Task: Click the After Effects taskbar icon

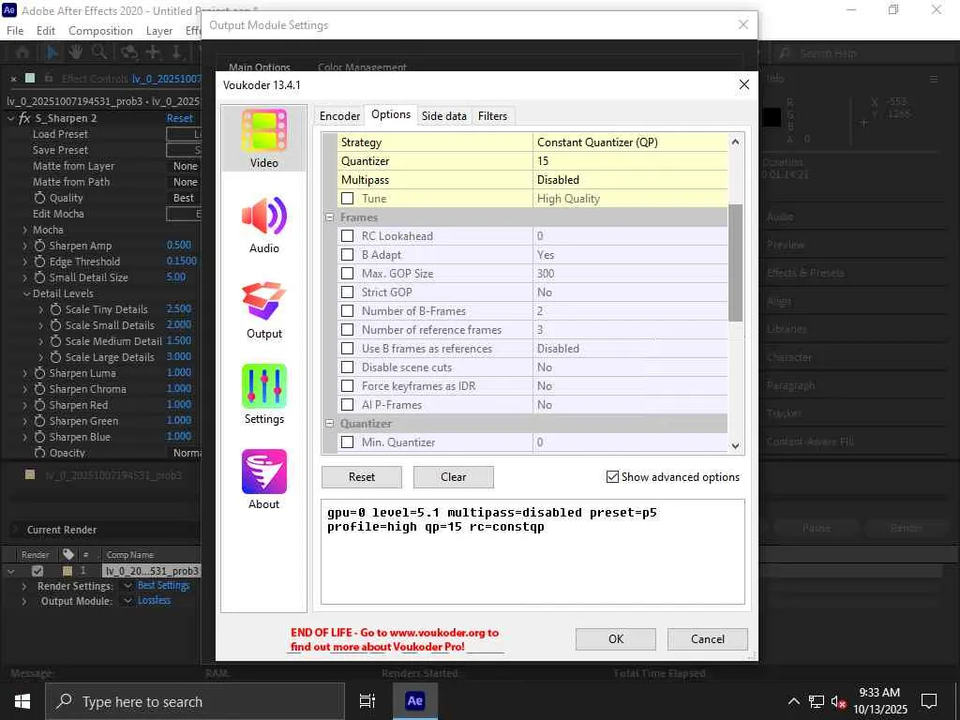Action: coord(414,701)
